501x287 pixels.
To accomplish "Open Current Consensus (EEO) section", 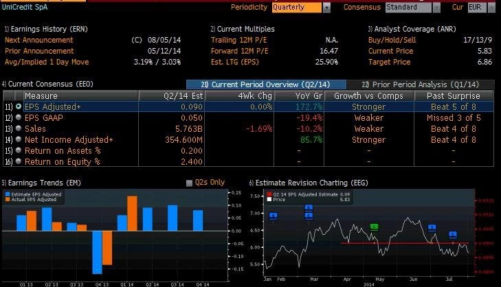I will [x=47, y=84].
